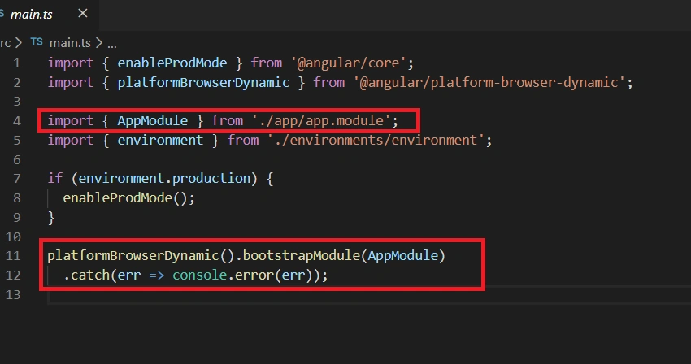Click 'bootstrapModule' method on line 11

click(302, 256)
